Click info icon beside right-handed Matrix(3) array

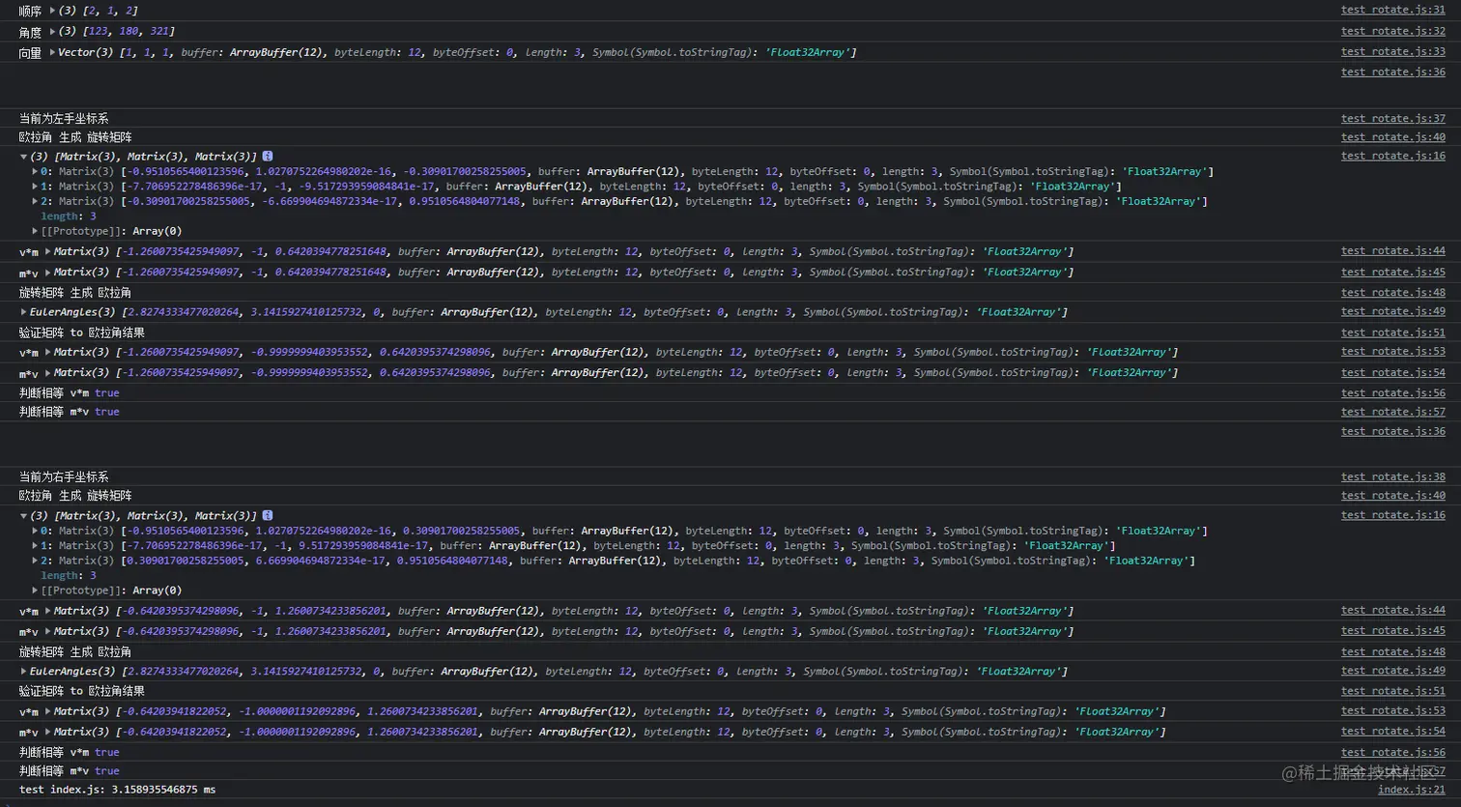click(x=268, y=516)
